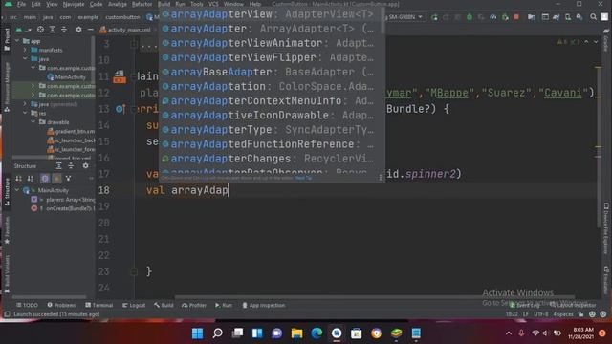Image resolution: width=612 pixels, height=344 pixels.
Task: Switch to the activity_main.xml editor tab
Action: (x=125, y=30)
